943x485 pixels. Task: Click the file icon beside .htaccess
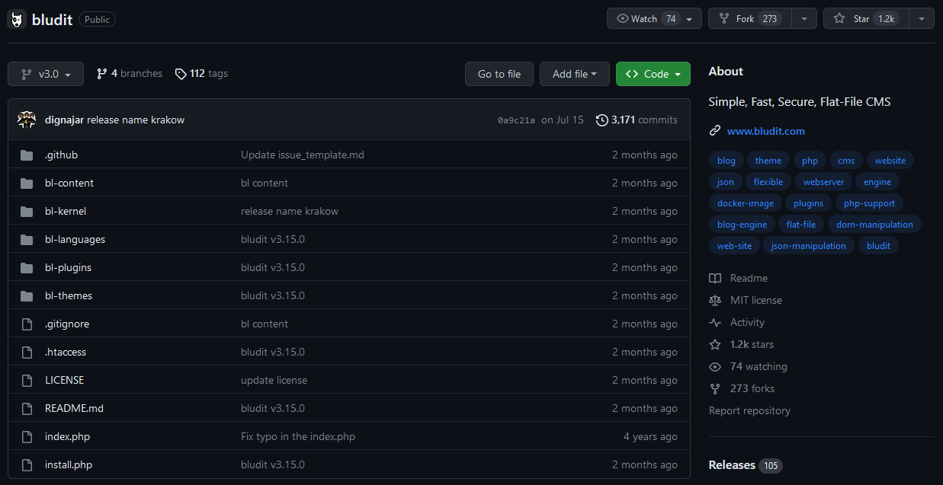point(27,352)
